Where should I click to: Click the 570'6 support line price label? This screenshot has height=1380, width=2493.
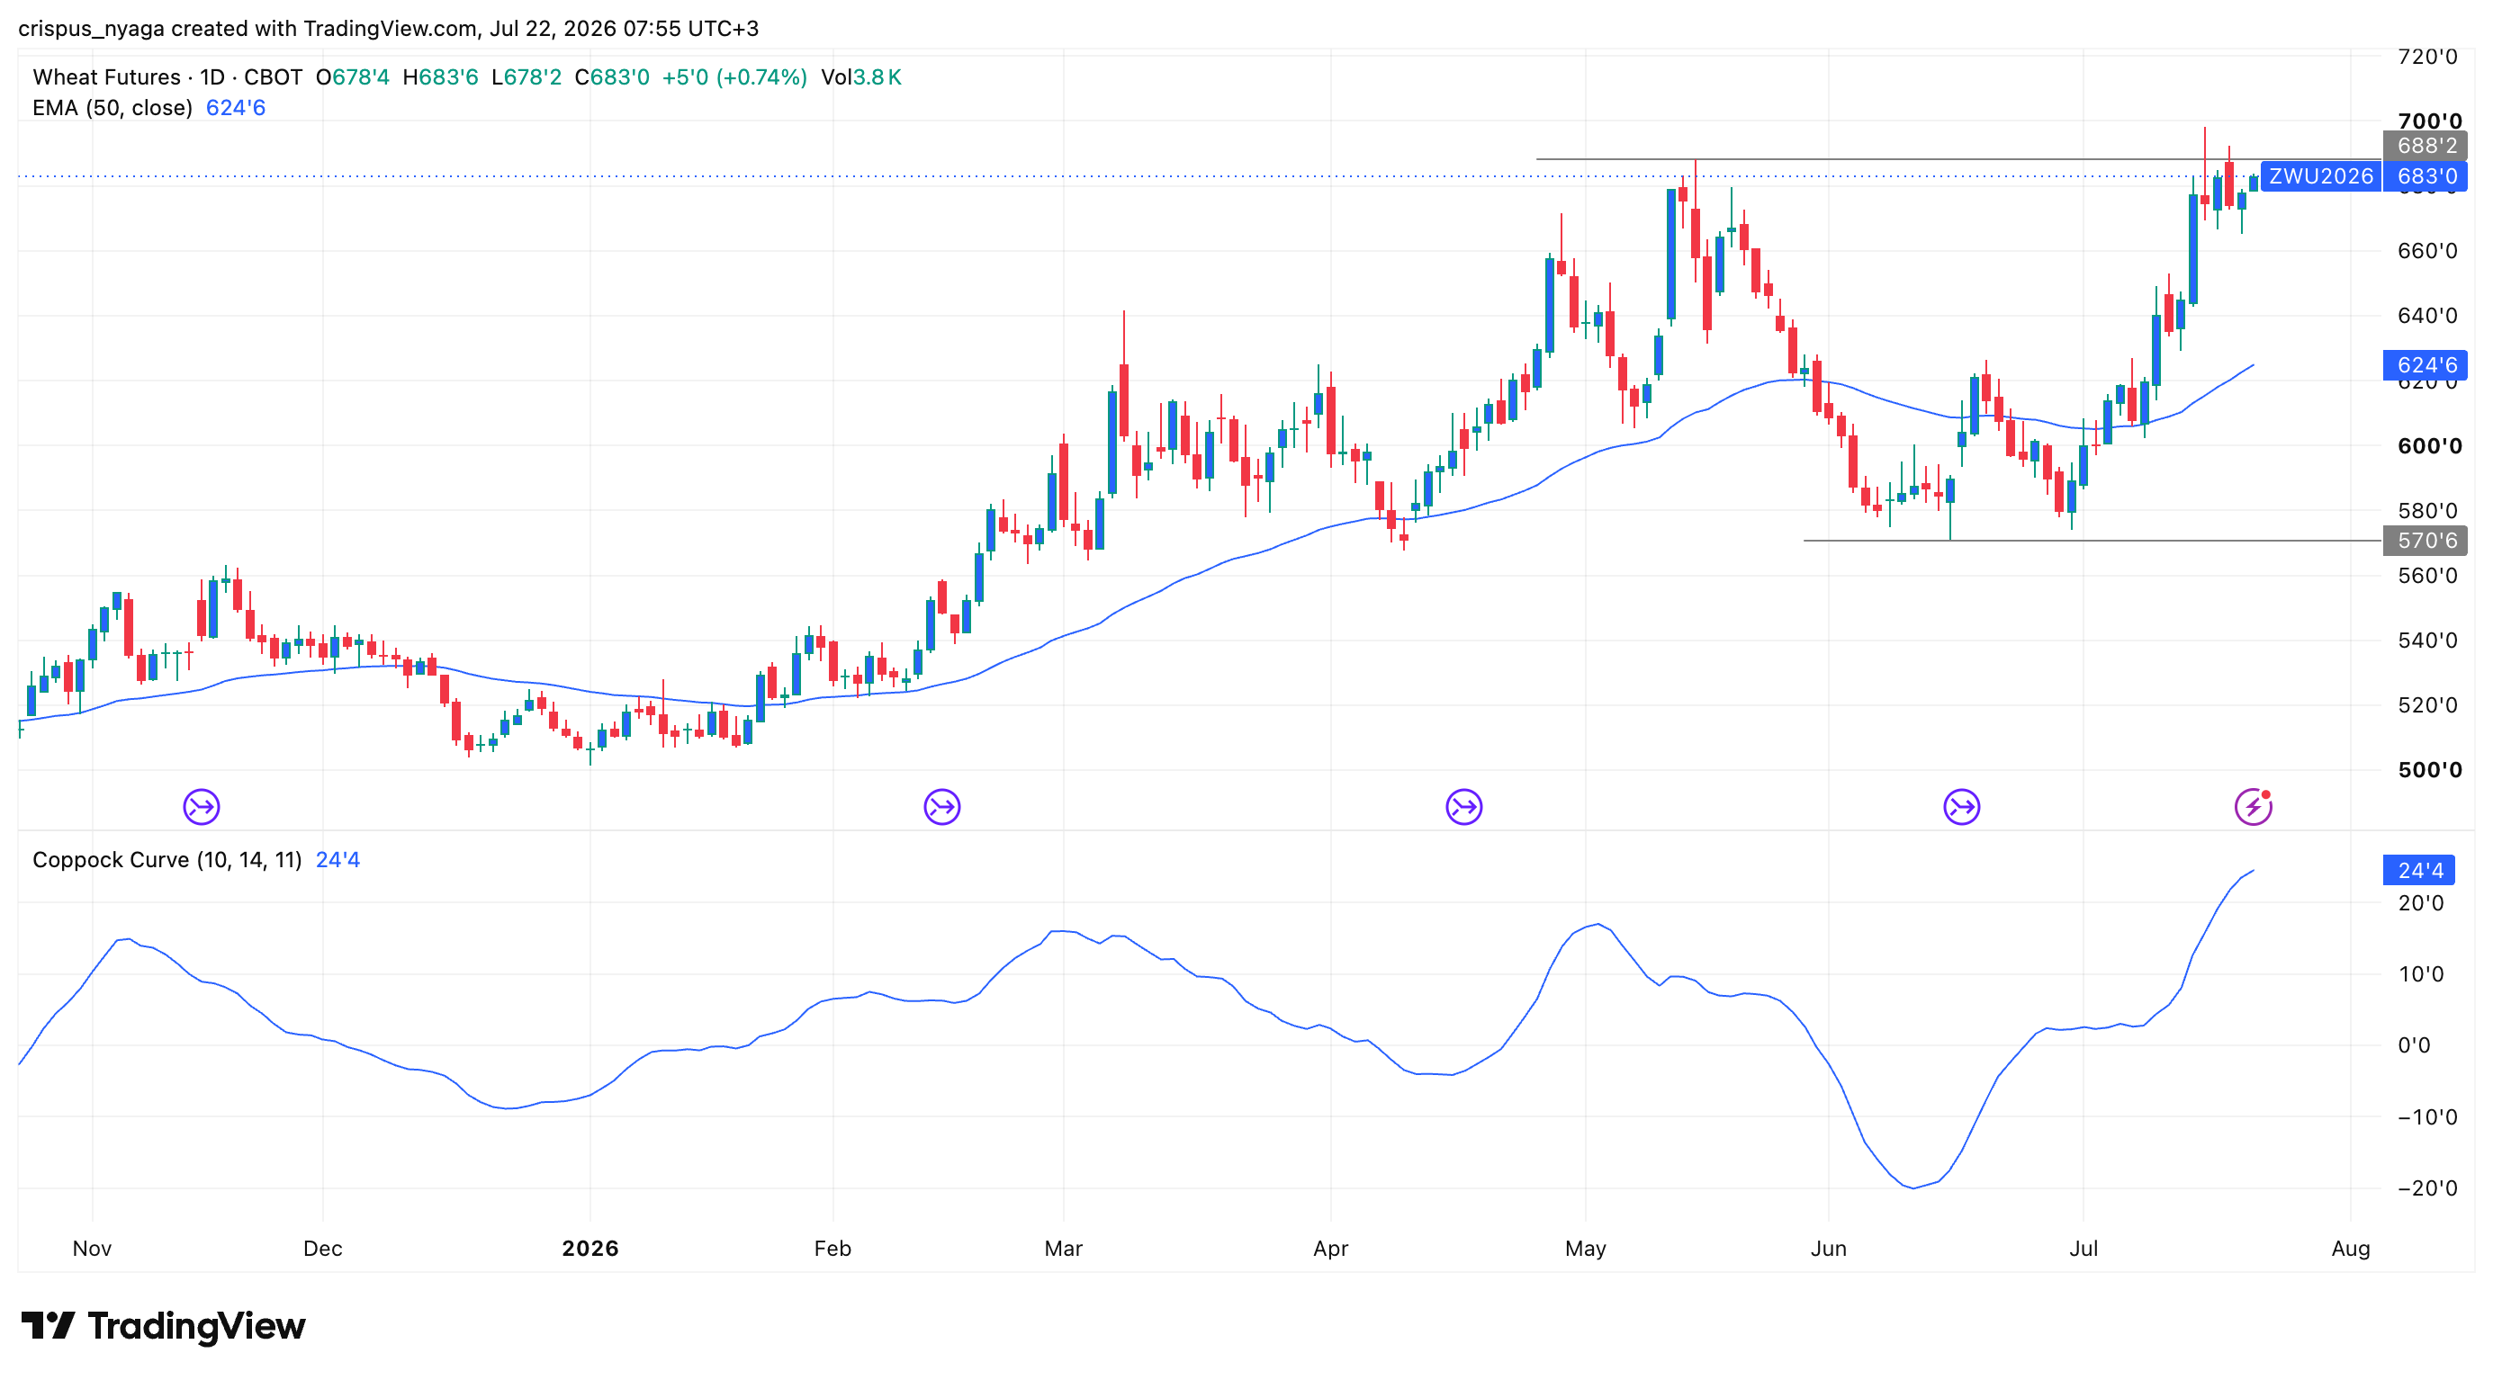2426,541
